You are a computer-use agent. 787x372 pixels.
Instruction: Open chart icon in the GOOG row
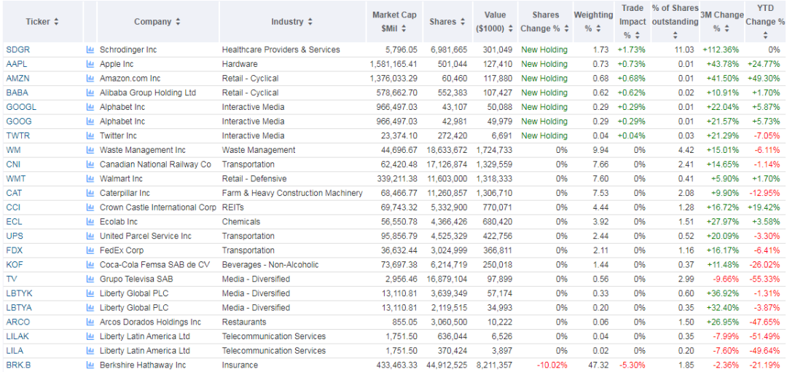click(x=90, y=122)
